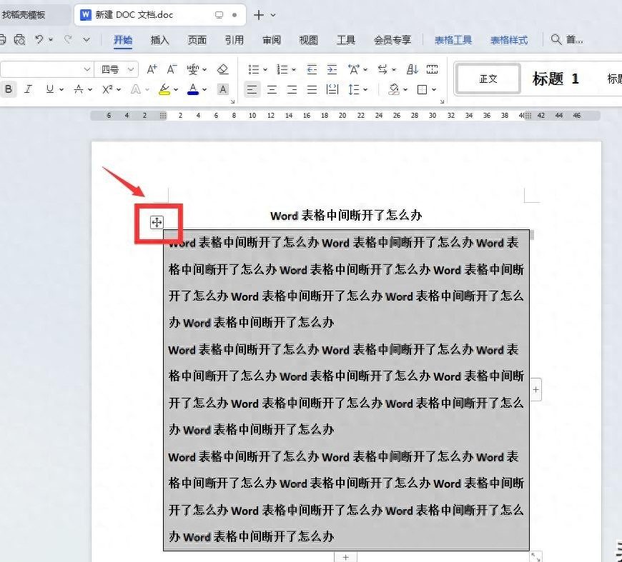Viewport: 622px width, 562px height.
Task: Apply a bulleted list
Action: point(253,70)
